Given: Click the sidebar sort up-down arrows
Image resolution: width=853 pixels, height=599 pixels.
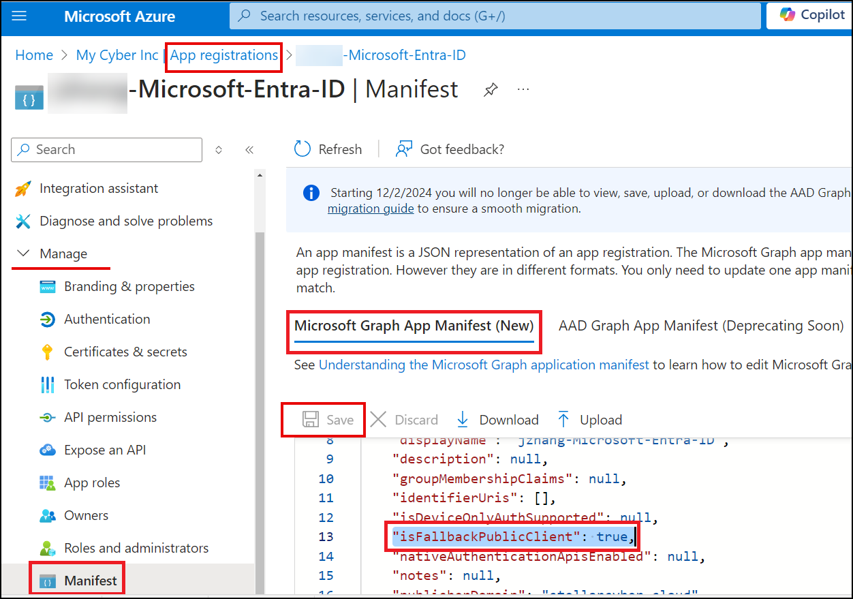Looking at the screenshot, I should coord(219,150).
